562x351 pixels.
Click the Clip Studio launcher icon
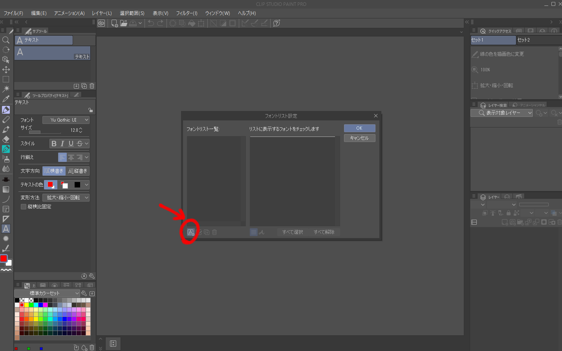(x=101, y=23)
